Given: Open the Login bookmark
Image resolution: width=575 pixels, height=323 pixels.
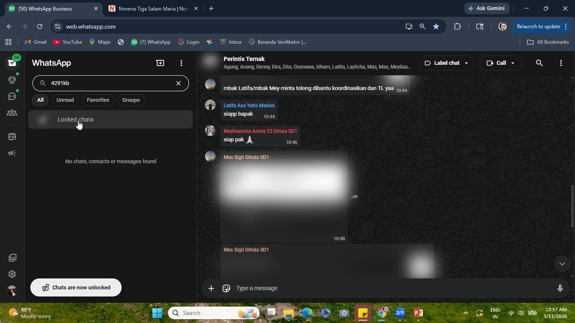Looking at the screenshot, I should (189, 42).
